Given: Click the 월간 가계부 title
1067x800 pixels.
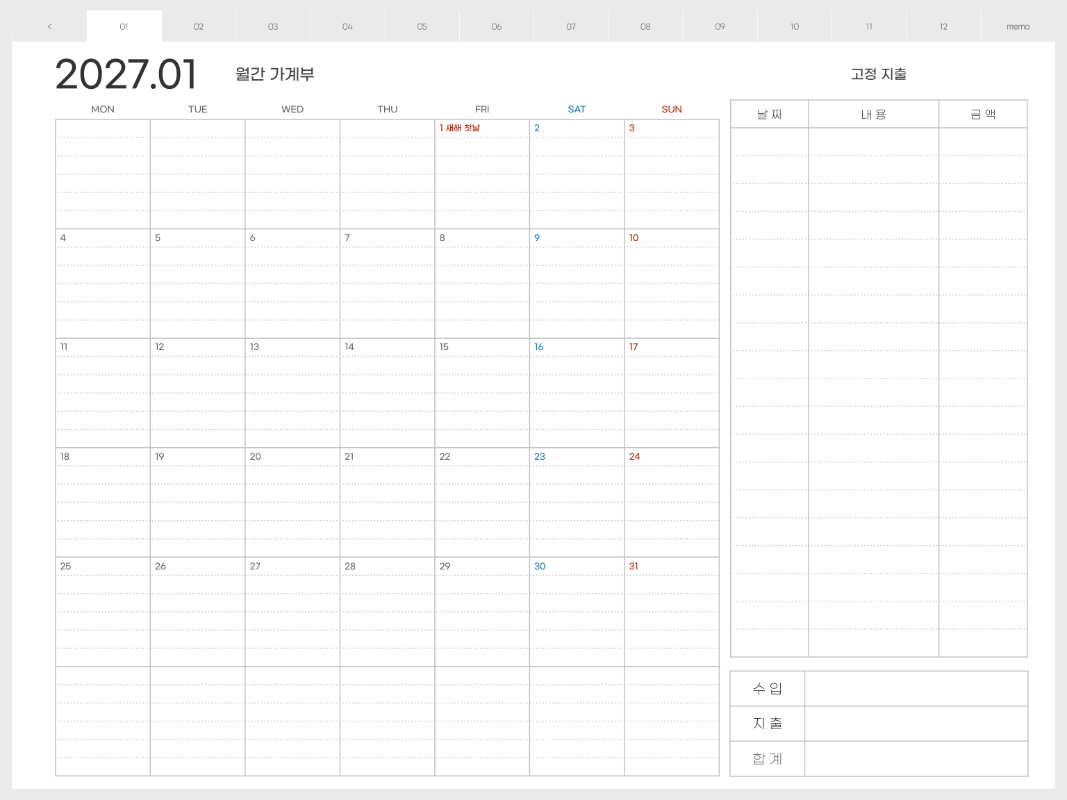Looking at the screenshot, I should tap(275, 74).
